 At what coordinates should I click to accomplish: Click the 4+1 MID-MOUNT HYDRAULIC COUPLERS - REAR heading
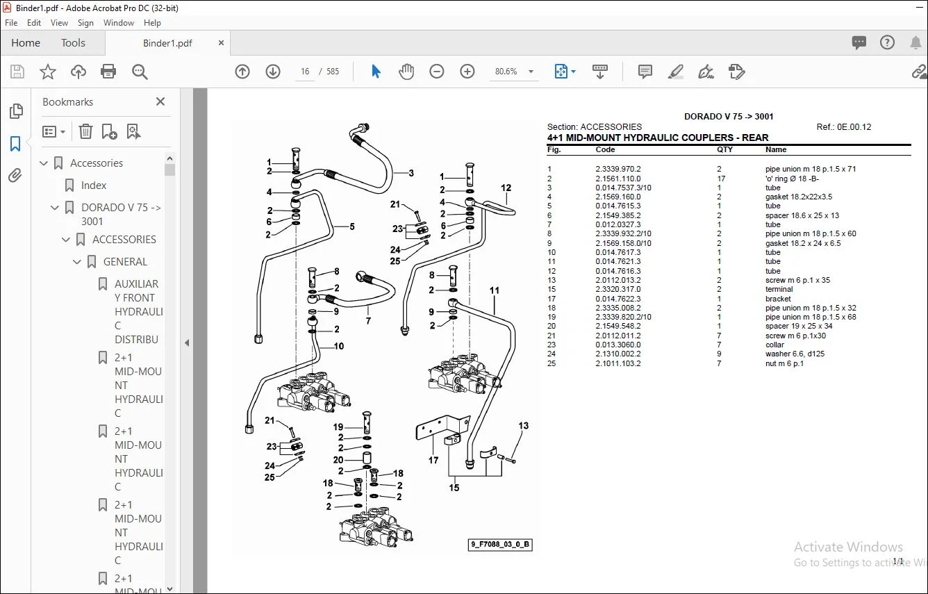click(x=658, y=138)
